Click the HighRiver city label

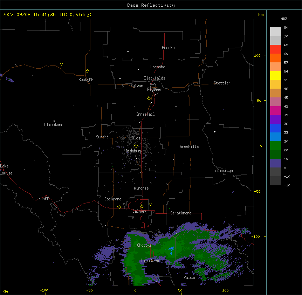click(151, 260)
